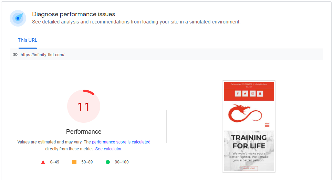The image size is (333, 180).
Task: Click the Performance score gauge showing 11
Action: tap(84, 106)
